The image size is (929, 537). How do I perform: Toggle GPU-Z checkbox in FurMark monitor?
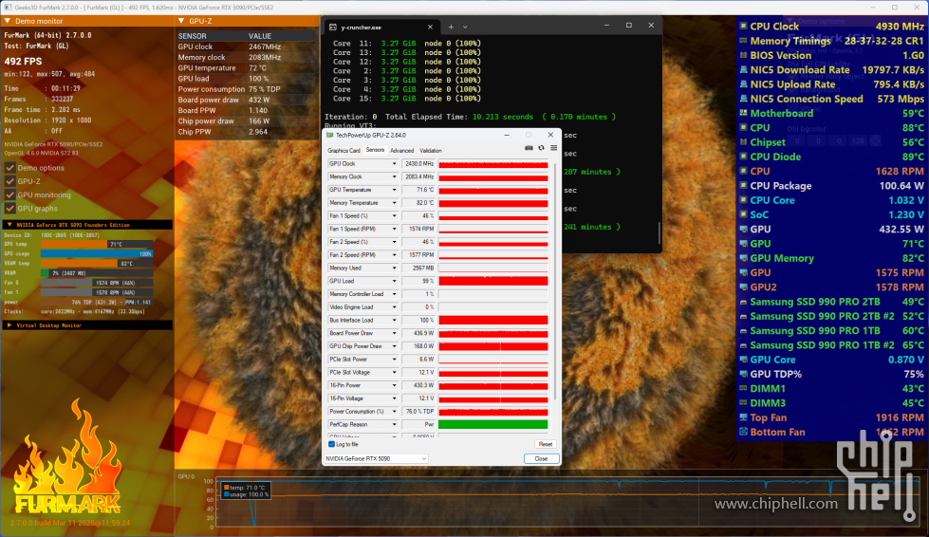point(10,181)
